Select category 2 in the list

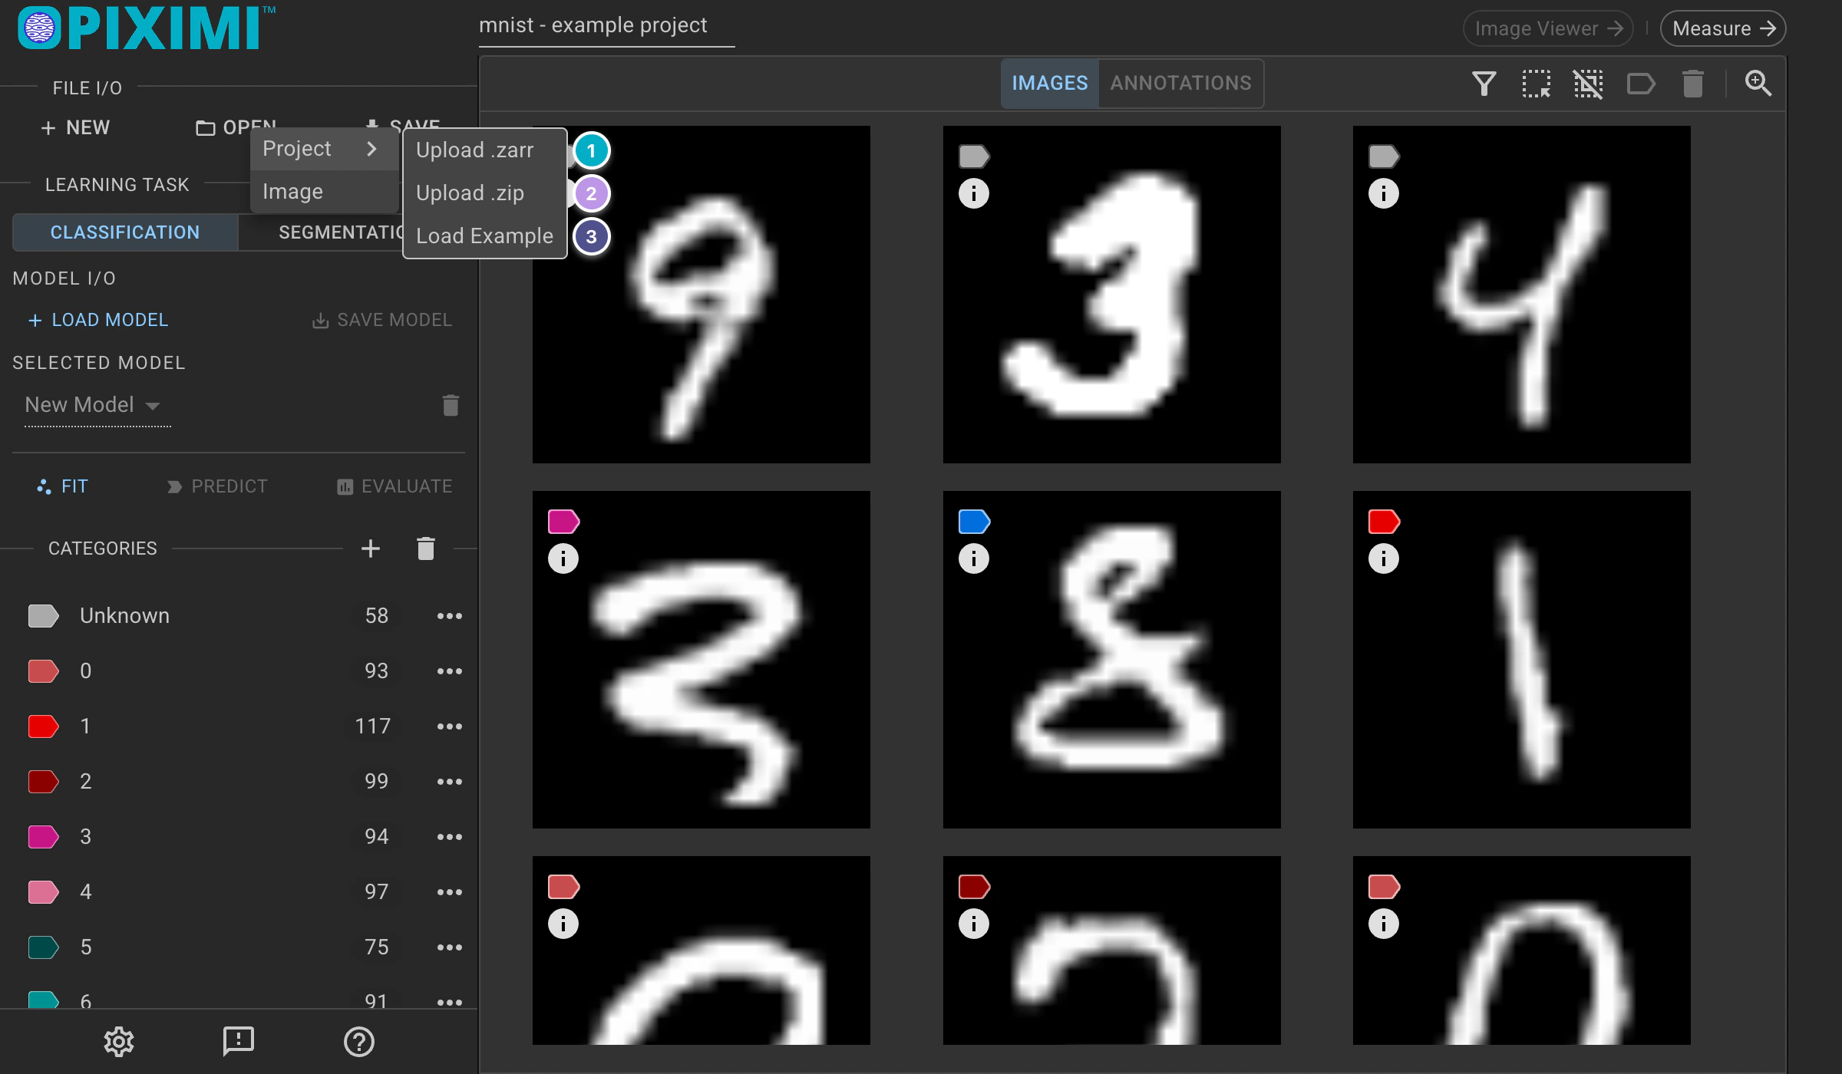click(239, 782)
